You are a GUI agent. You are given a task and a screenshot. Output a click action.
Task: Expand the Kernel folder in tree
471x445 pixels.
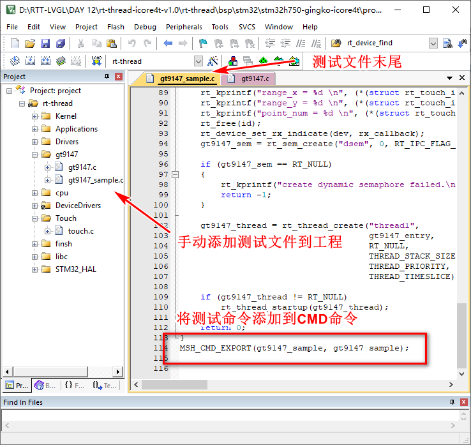click(x=35, y=116)
